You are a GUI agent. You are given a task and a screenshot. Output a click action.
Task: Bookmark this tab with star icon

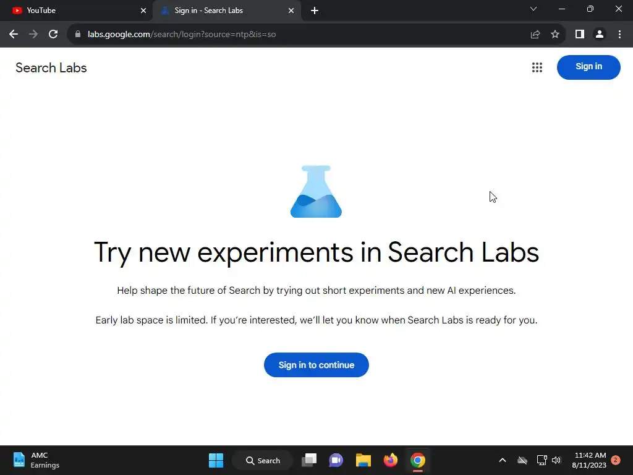[555, 35]
